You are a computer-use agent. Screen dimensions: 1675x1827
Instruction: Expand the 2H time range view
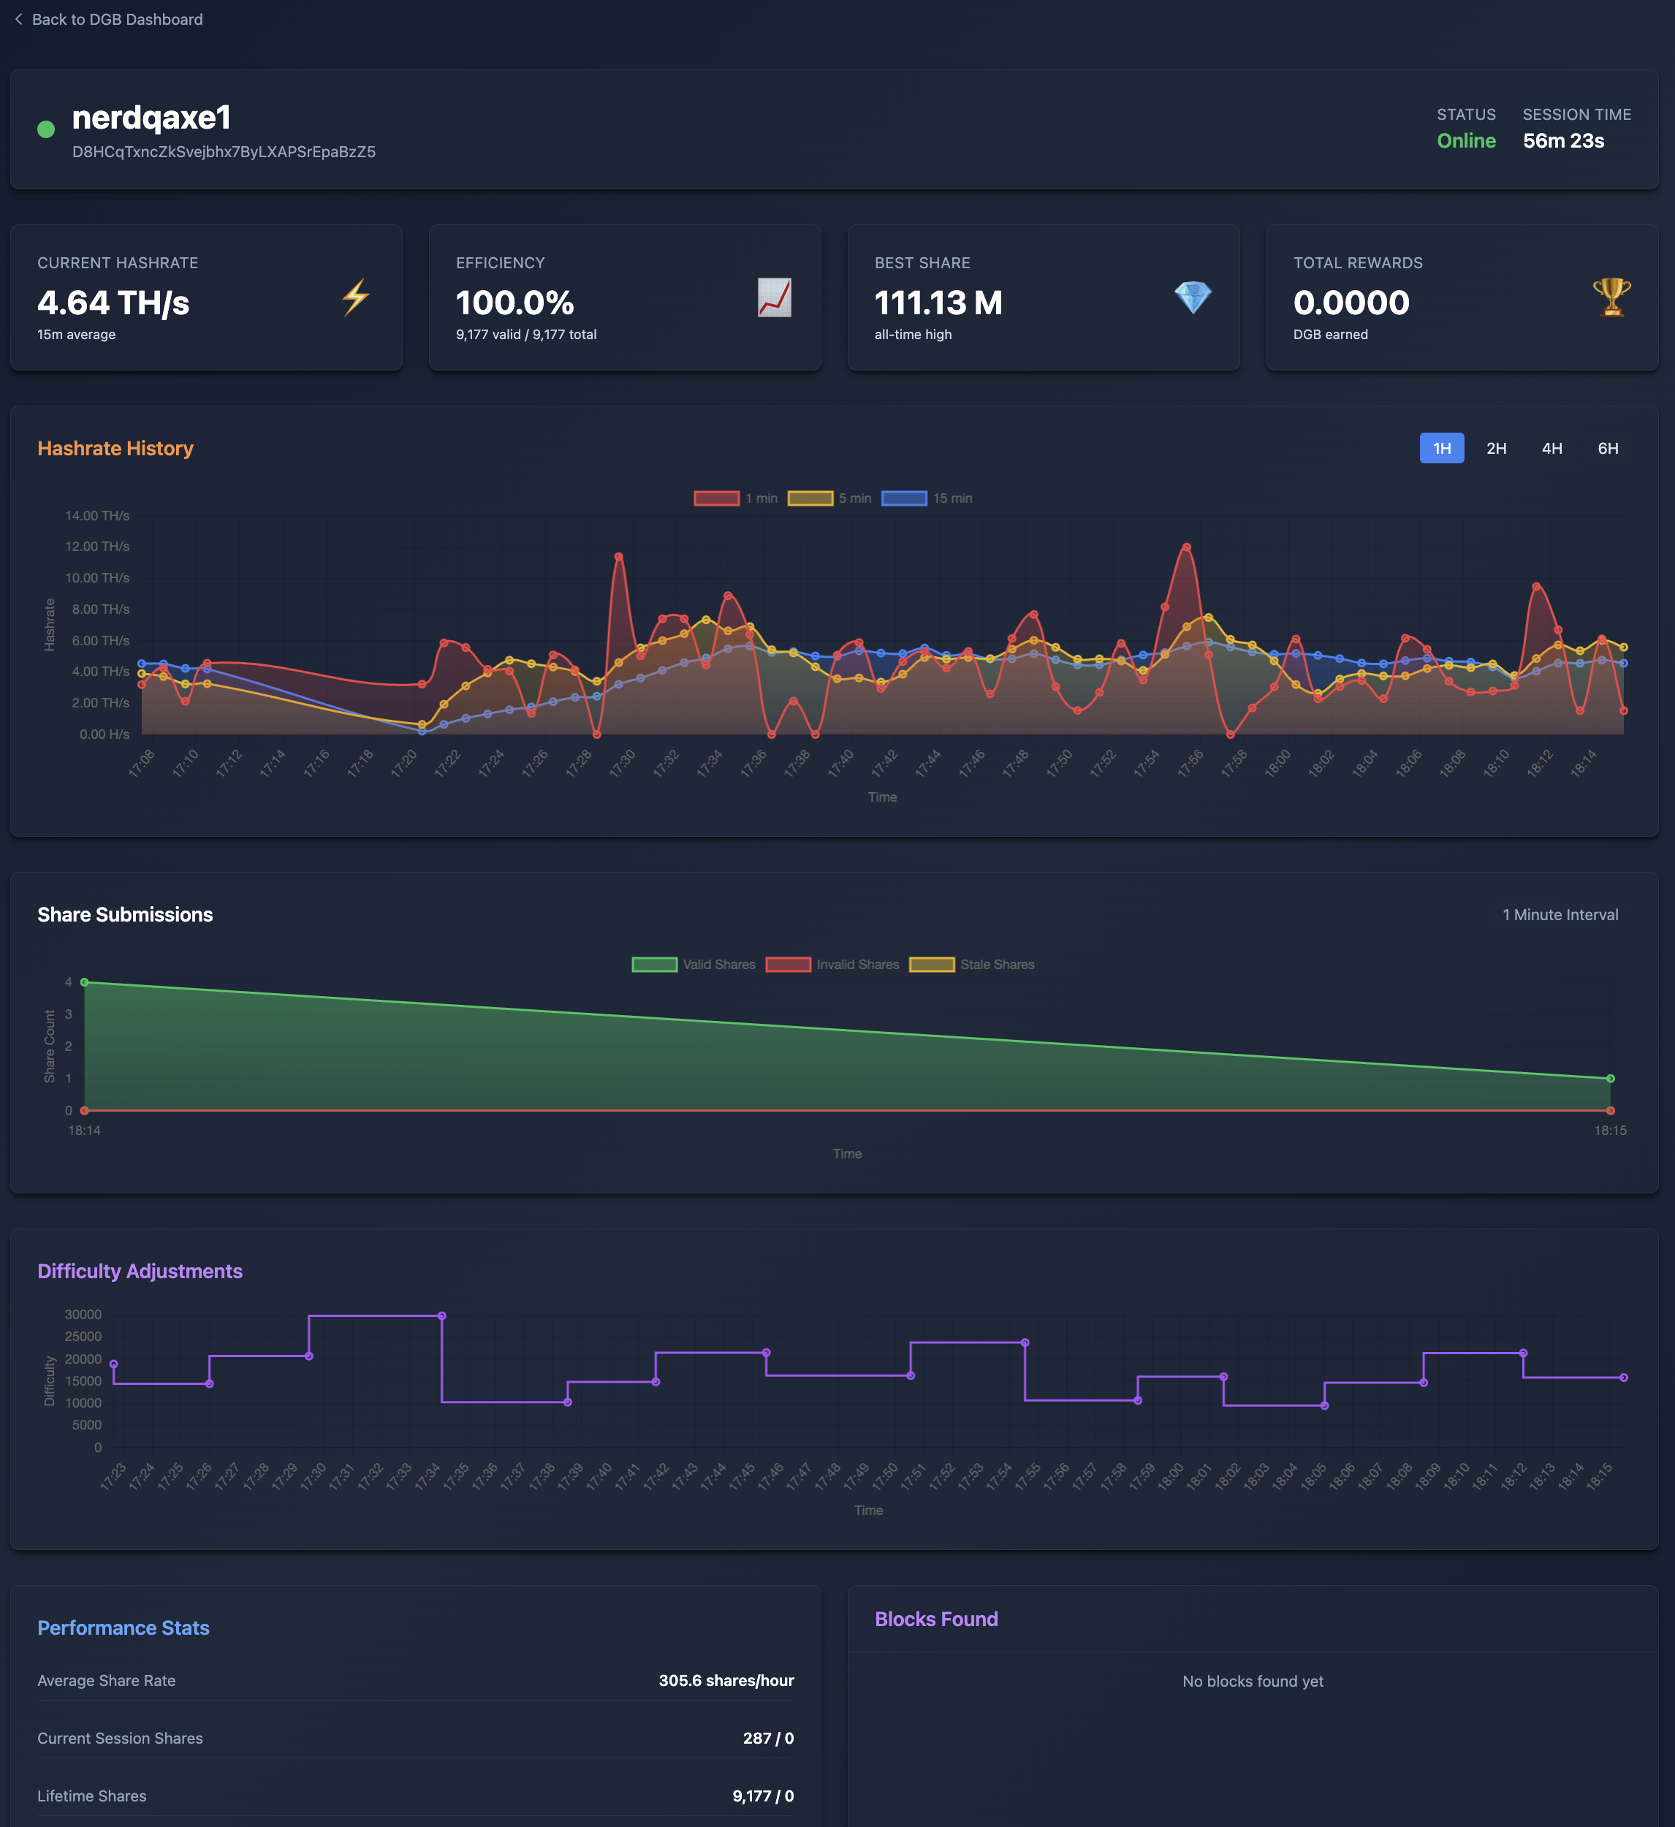[1495, 448]
